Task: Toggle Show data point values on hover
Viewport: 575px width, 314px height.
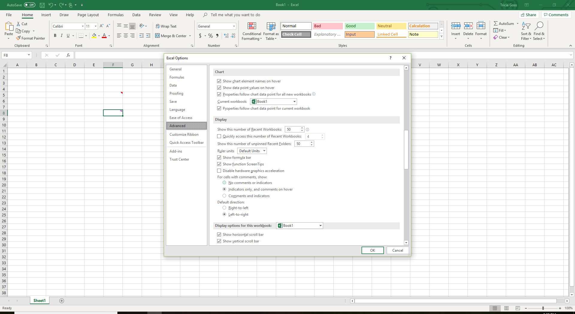Action: click(219, 88)
